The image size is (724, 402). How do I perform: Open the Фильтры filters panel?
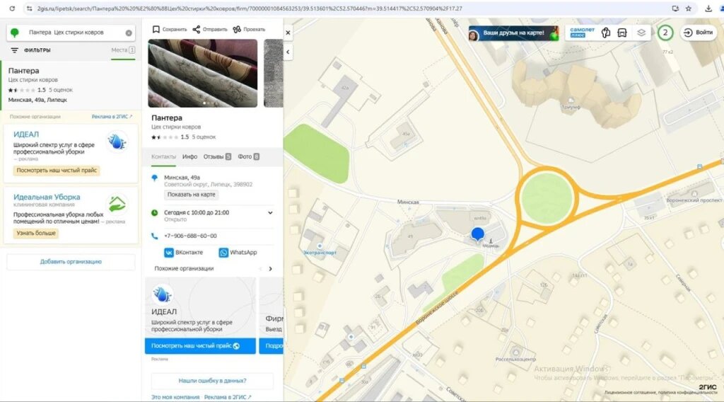30,50
